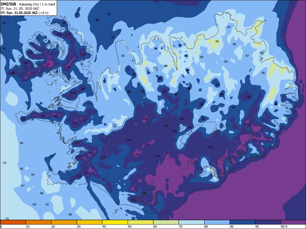Click the '70' tick label under the legend
Image resolution: width=306 pixels, height=229 pixels.
pos(181,227)
